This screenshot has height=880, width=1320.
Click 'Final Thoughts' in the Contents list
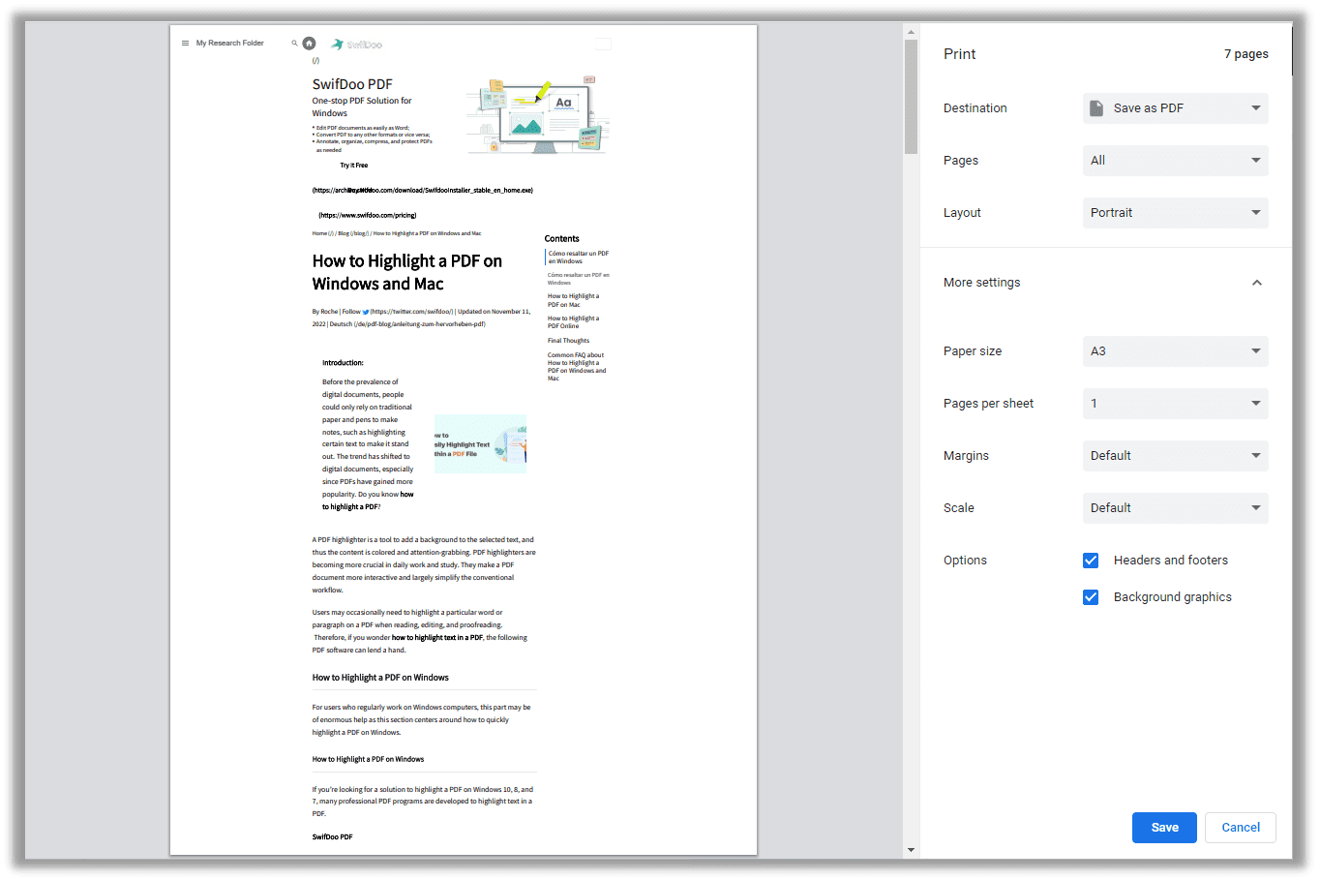point(568,341)
